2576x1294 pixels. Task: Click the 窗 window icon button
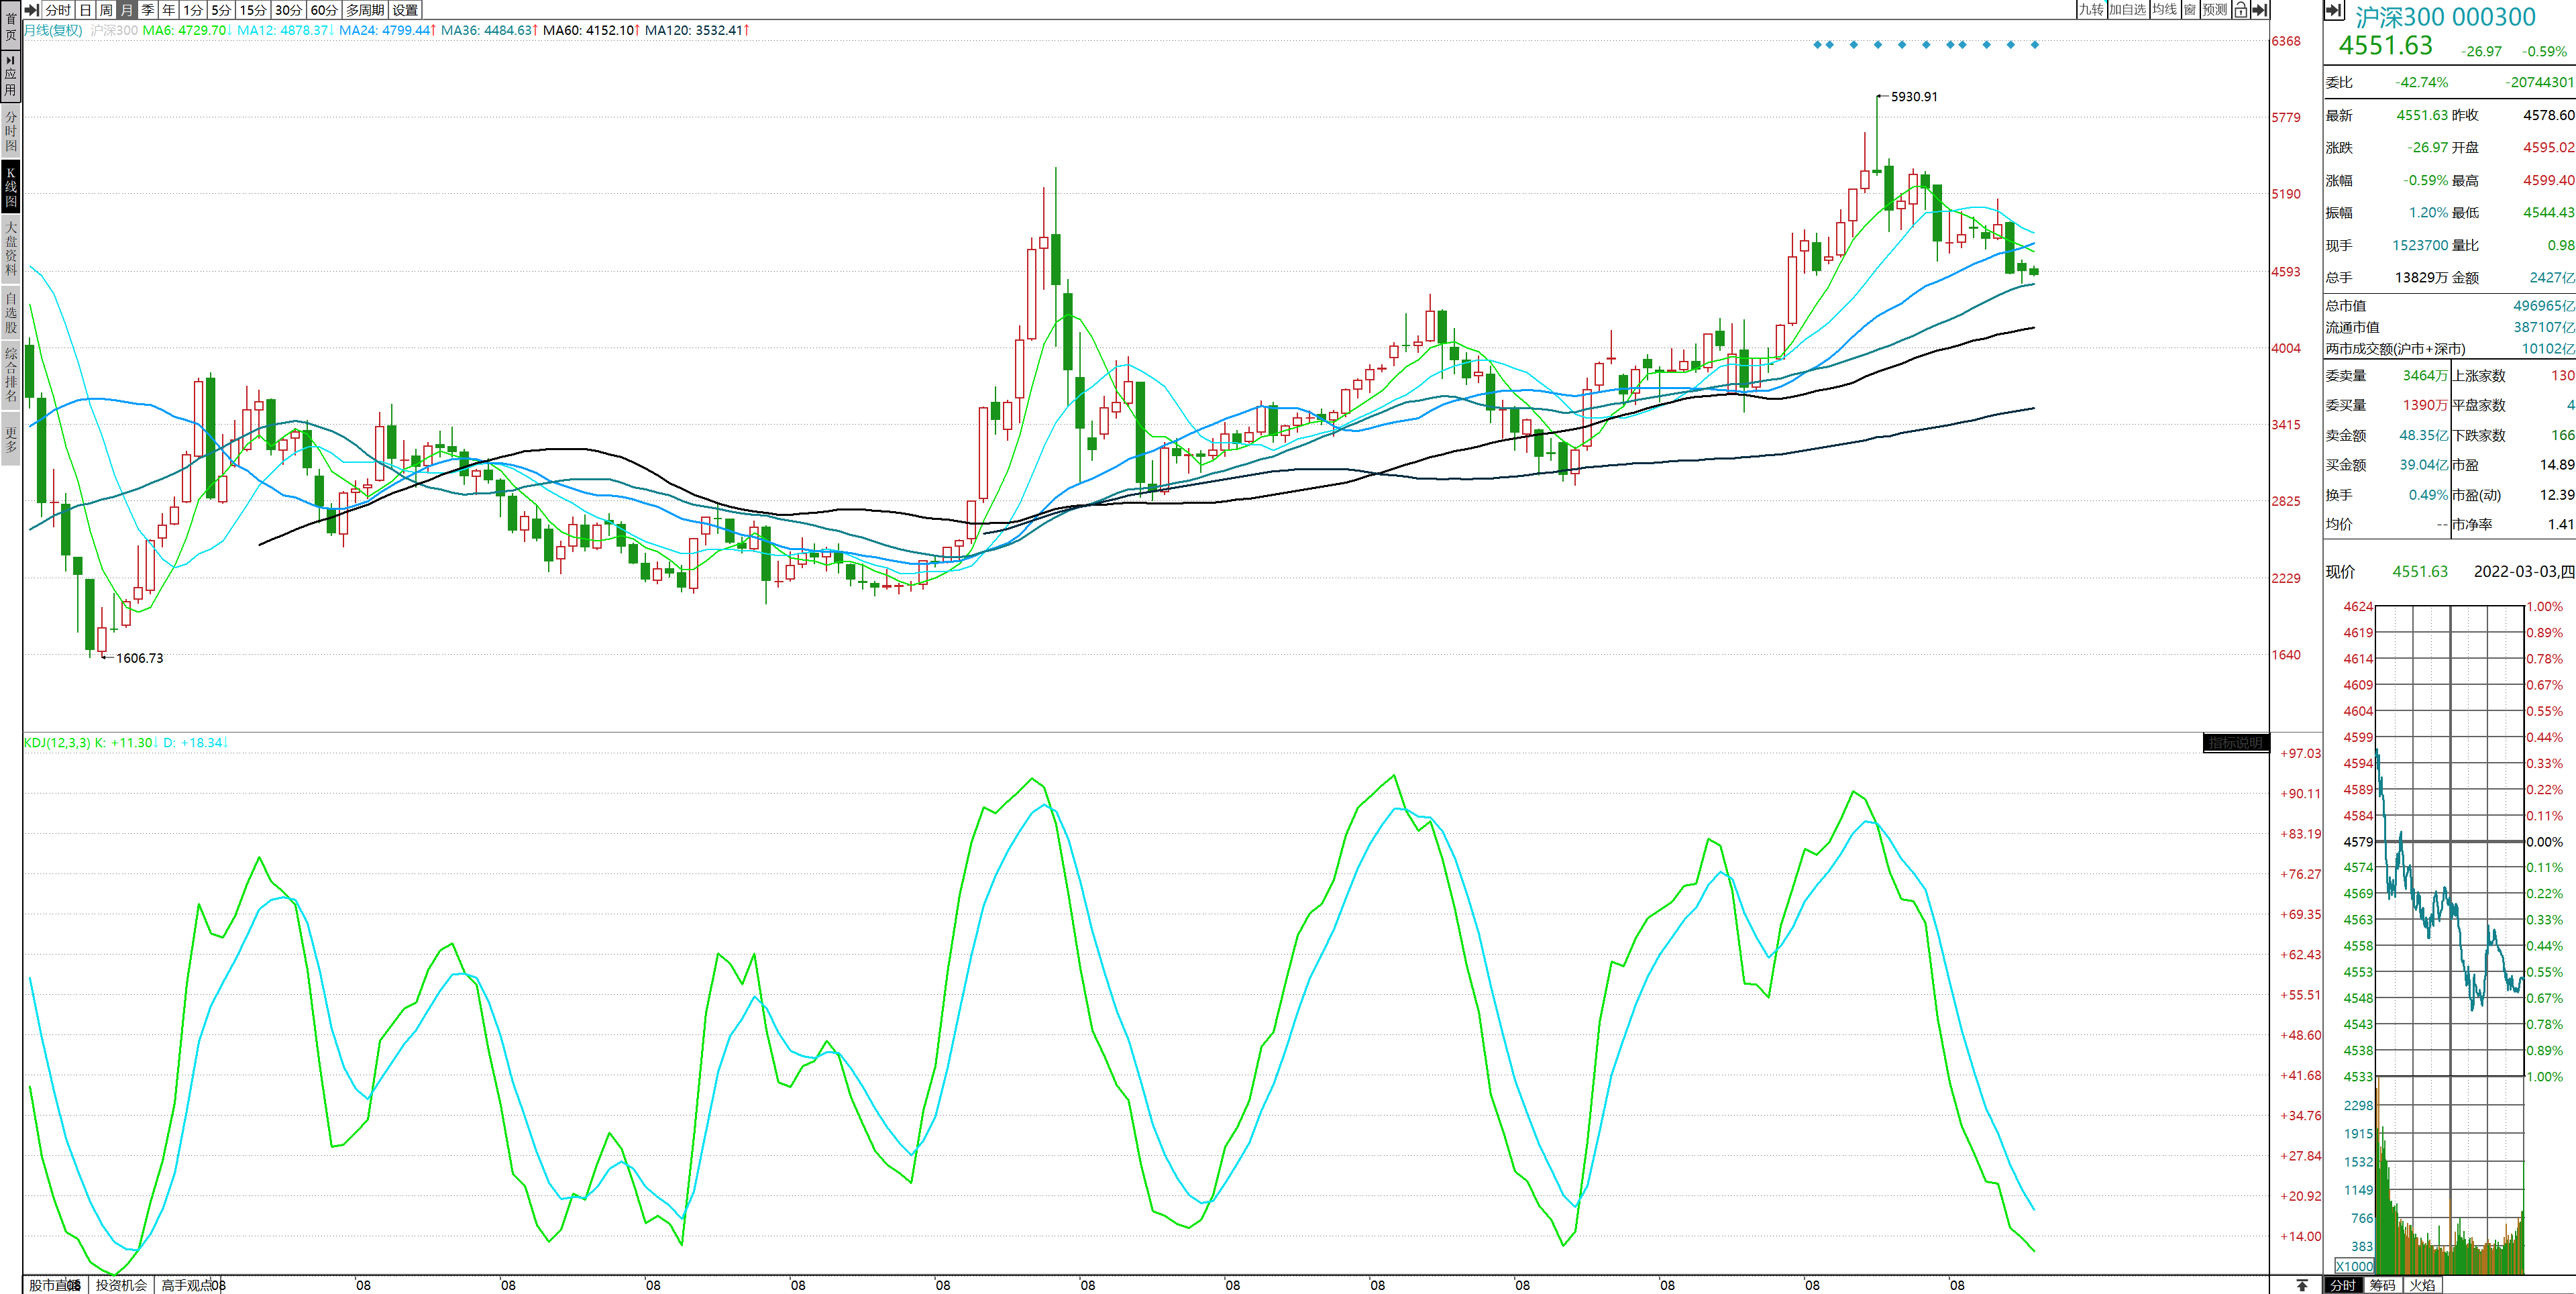pos(2190,10)
